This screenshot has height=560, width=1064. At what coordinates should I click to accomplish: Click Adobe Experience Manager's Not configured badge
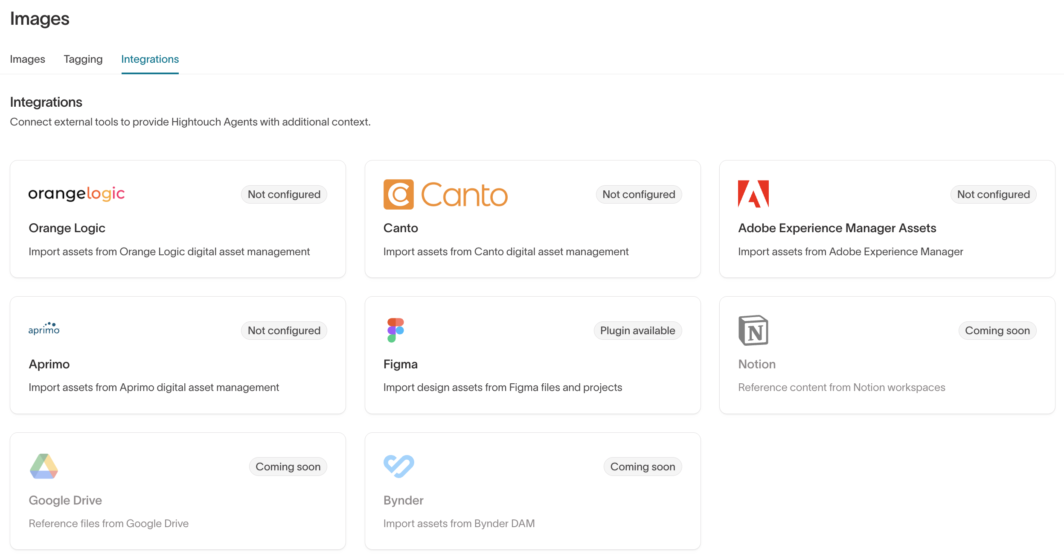coord(993,194)
